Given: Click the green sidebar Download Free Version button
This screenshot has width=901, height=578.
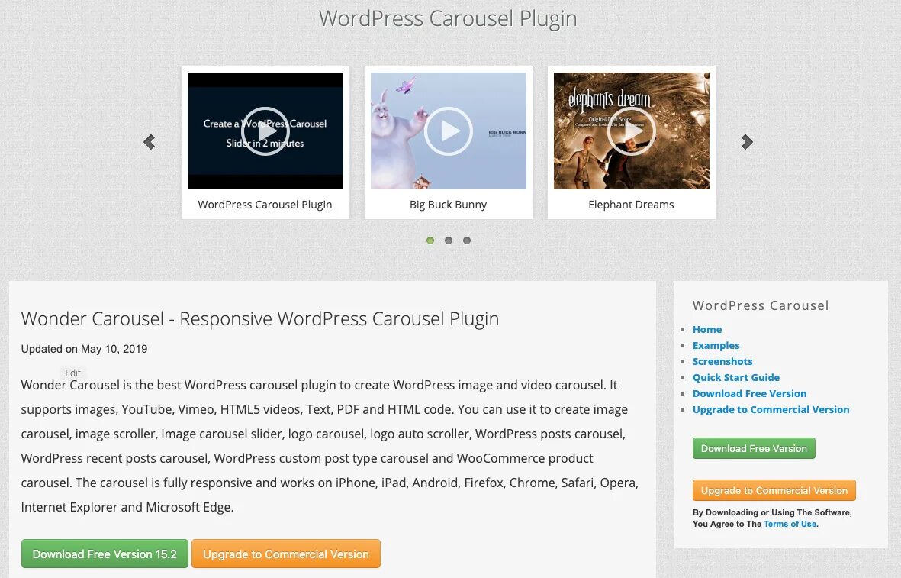Looking at the screenshot, I should point(753,448).
